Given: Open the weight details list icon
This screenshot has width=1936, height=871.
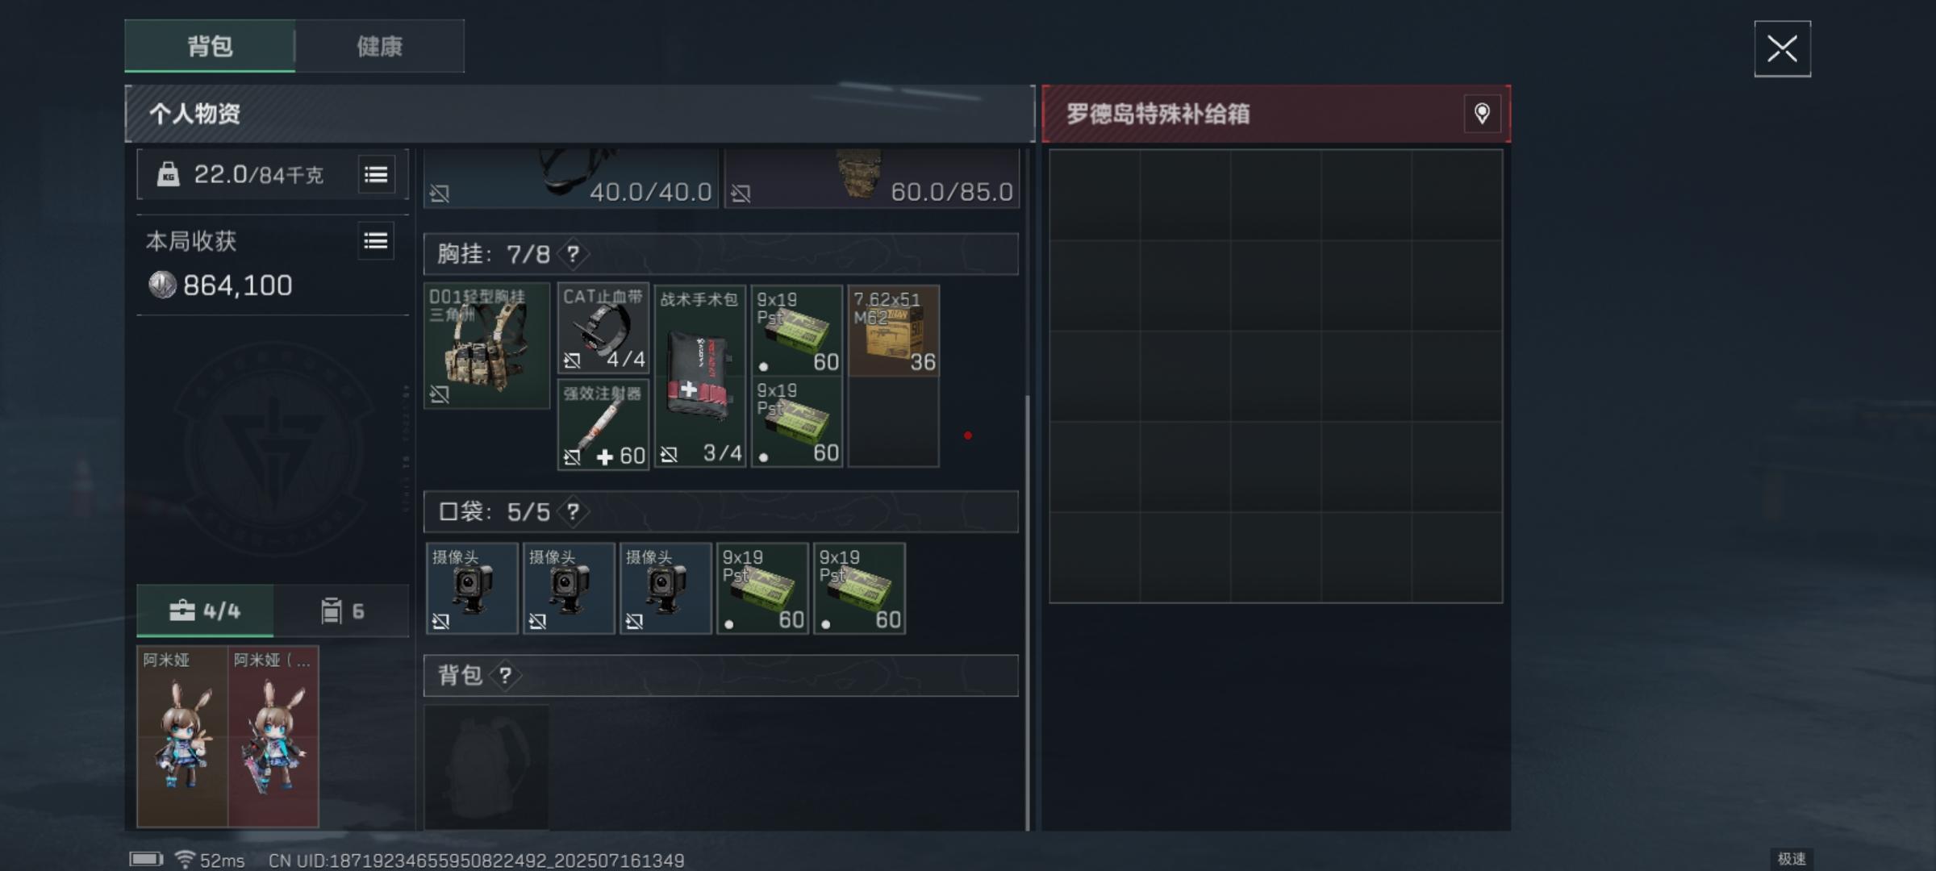Looking at the screenshot, I should (376, 174).
